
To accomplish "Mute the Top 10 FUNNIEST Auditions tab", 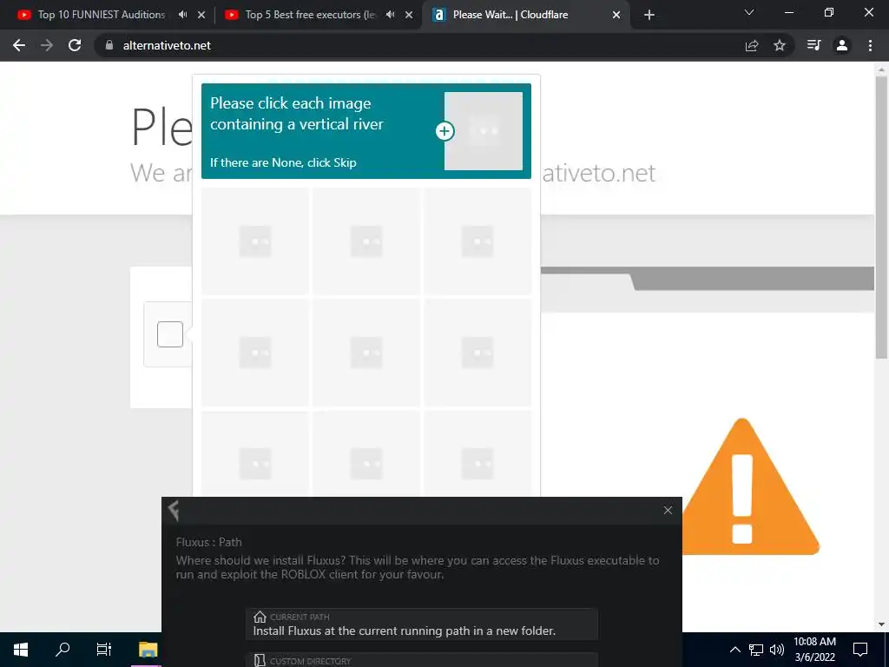I will pyautogui.click(x=182, y=15).
